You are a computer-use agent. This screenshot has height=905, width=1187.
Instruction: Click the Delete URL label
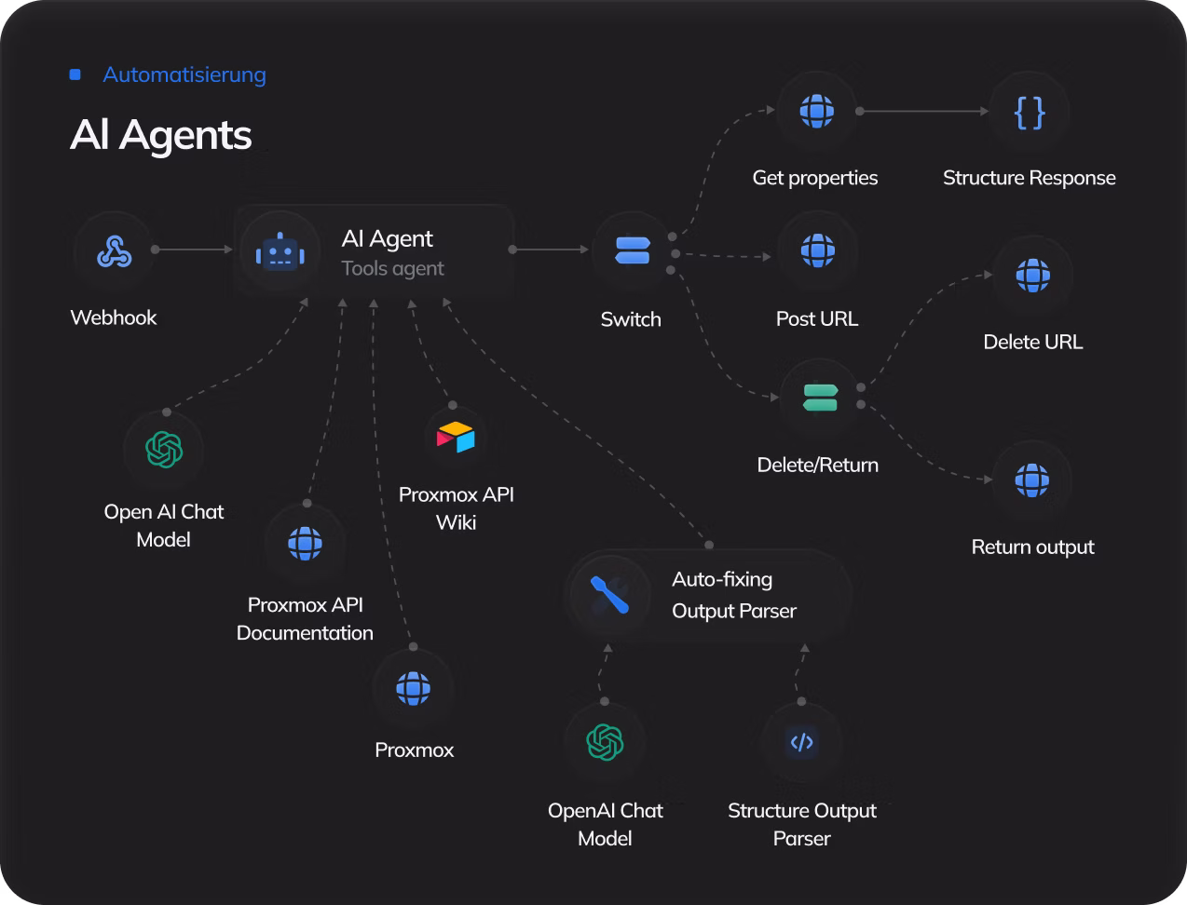1033,342
